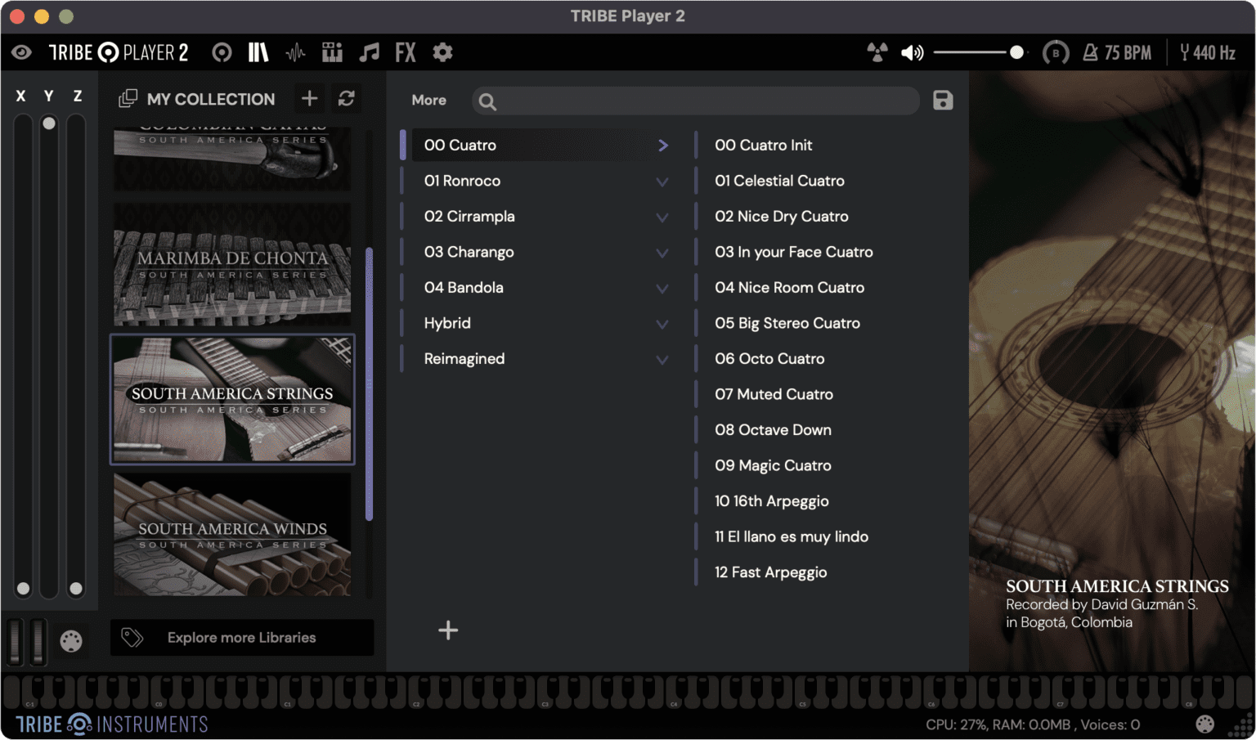Click the tuning fork beside 440 Hz
The width and height of the screenshot is (1256, 740).
tap(1184, 52)
